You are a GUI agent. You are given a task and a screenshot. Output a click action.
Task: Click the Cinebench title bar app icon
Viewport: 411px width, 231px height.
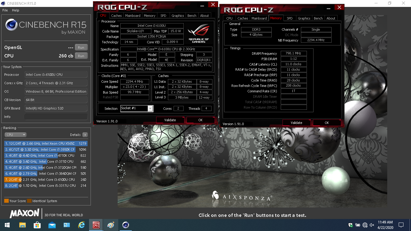tap(3, 3)
